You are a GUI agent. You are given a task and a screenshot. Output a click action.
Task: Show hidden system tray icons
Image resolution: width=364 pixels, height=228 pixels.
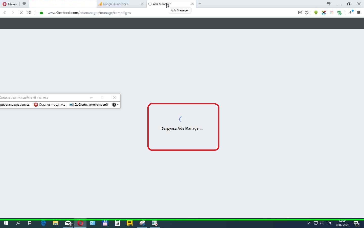coord(309,223)
